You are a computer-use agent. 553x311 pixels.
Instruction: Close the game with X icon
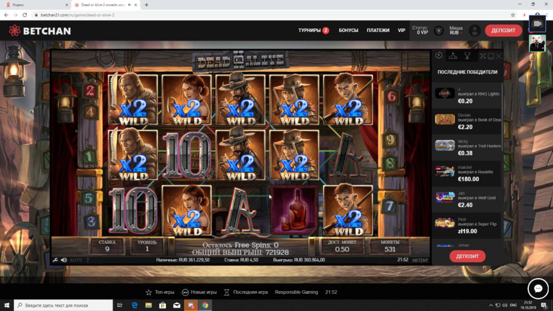[x=499, y=56]
